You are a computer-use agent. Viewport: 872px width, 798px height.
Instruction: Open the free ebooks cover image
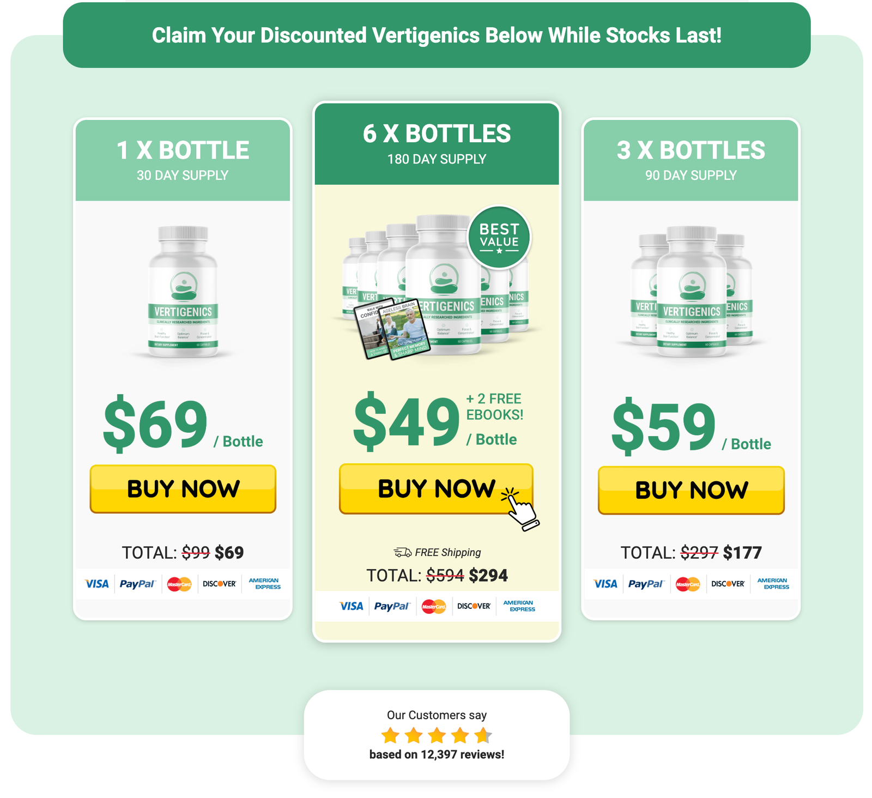(x=393, y=330)
